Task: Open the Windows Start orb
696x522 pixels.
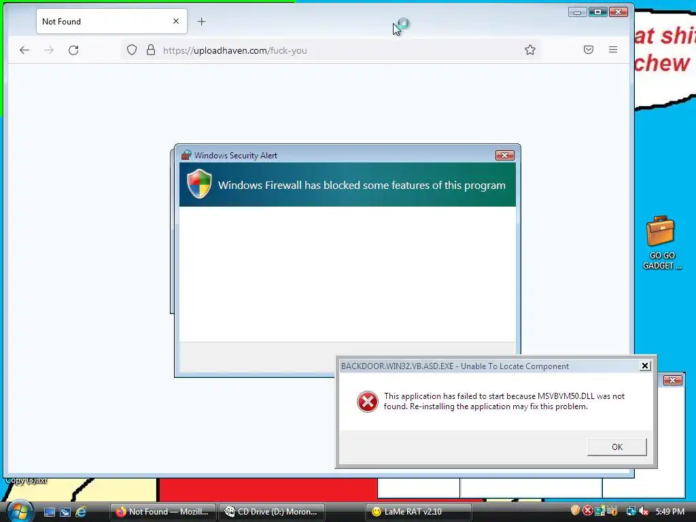Action: pos(20,511)
